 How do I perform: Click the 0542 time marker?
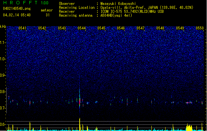pos(42,28)
